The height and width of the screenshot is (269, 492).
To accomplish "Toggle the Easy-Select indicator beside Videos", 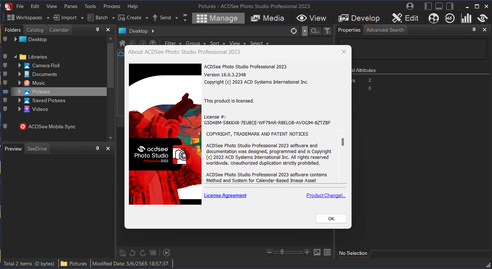I will 5,109.
